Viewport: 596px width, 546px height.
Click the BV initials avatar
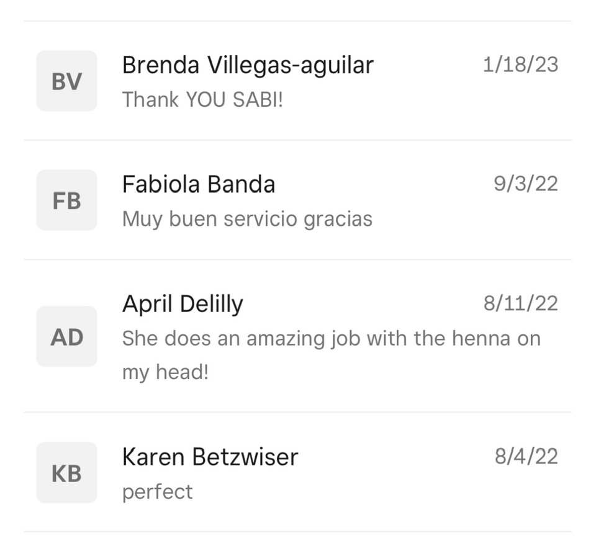[66, 81]
